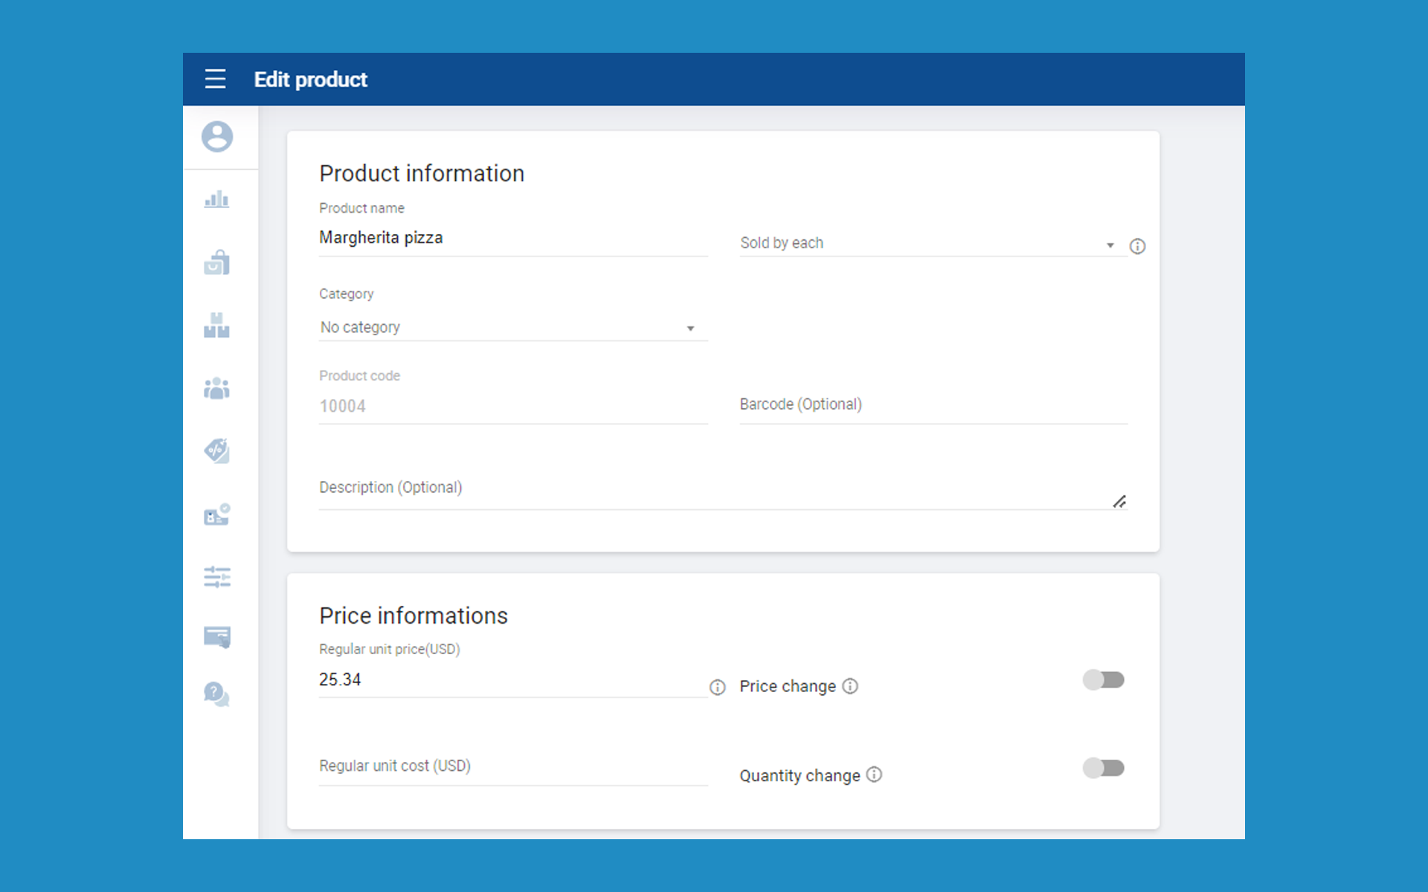
Task: Enable the Price change toggle
Action: point(1103,679)
